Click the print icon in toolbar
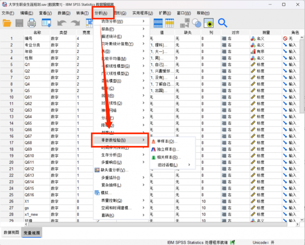This screenshot has height=245, width=305. [x=32, y=23]
